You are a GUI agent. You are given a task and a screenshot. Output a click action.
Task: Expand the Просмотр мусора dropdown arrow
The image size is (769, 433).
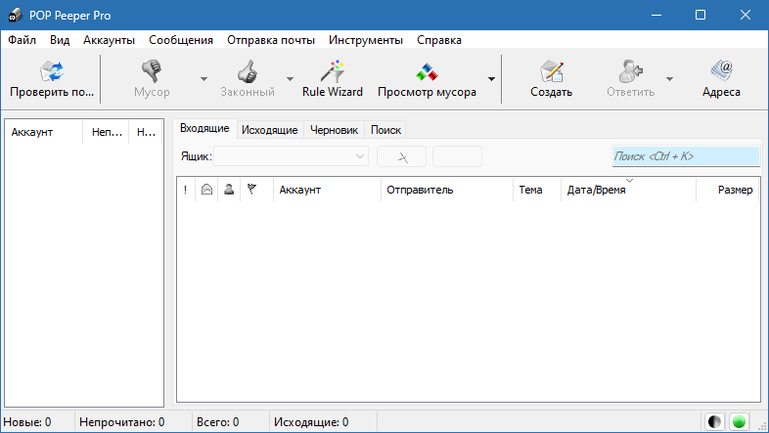pos(491,79)
